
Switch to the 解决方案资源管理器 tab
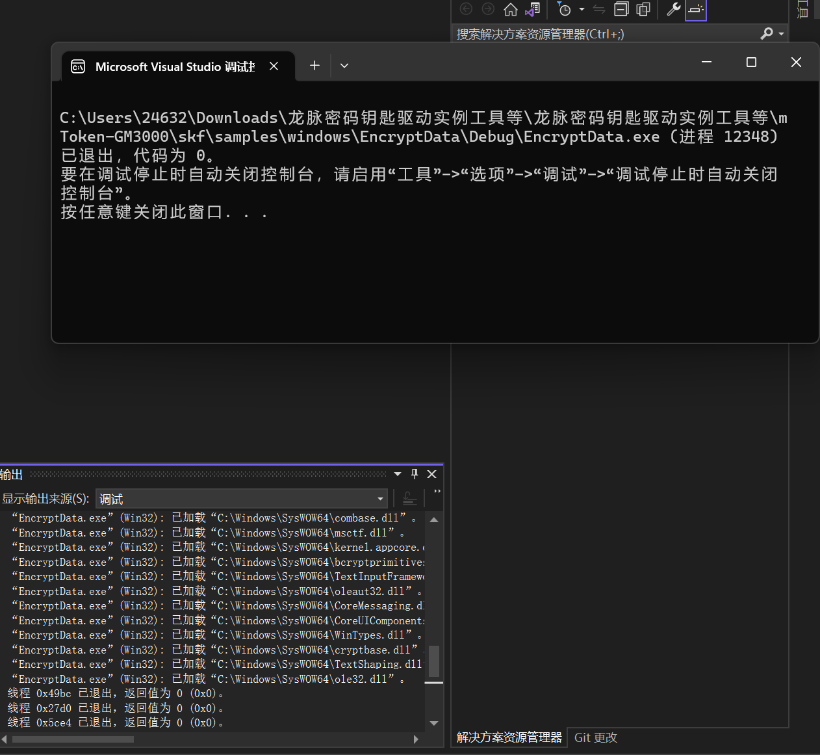[x=509, y=737]
